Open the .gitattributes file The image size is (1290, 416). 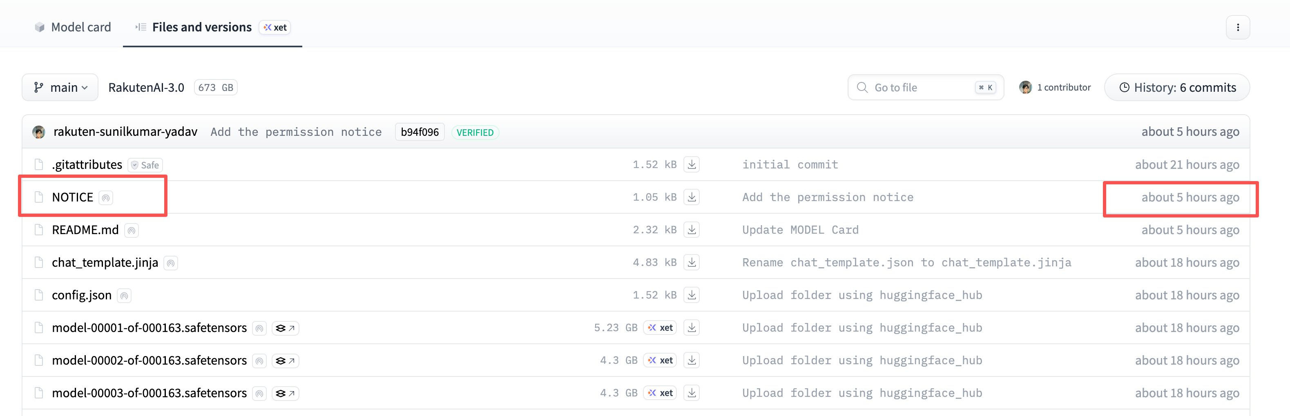[87, 164]
